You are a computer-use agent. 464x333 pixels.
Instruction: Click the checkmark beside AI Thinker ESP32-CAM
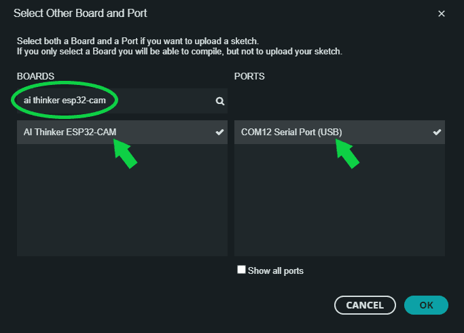[219, 132]
